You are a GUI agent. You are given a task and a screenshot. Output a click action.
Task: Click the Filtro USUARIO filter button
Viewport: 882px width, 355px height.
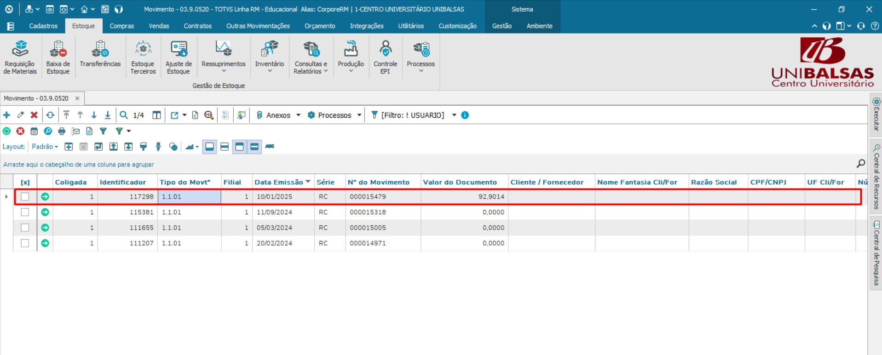(x=412, y=115)
